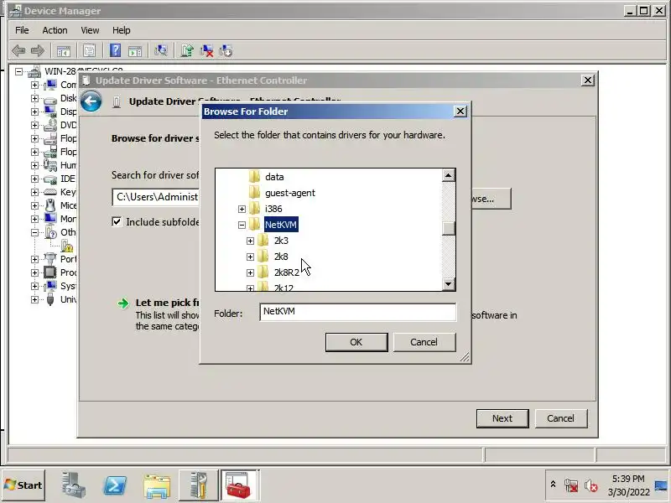
Task: Open the File menu
Action: 22,30
